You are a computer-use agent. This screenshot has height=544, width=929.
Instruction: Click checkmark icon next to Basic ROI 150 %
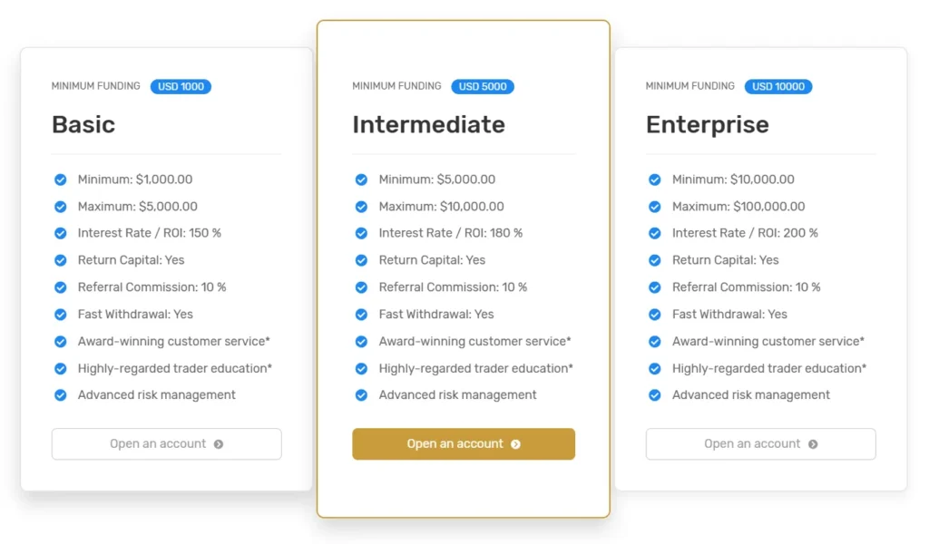point(61,233)
